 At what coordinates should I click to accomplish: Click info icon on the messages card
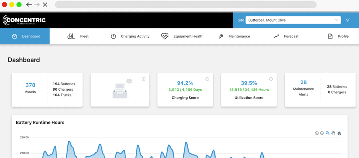click(x=143, y=79)
